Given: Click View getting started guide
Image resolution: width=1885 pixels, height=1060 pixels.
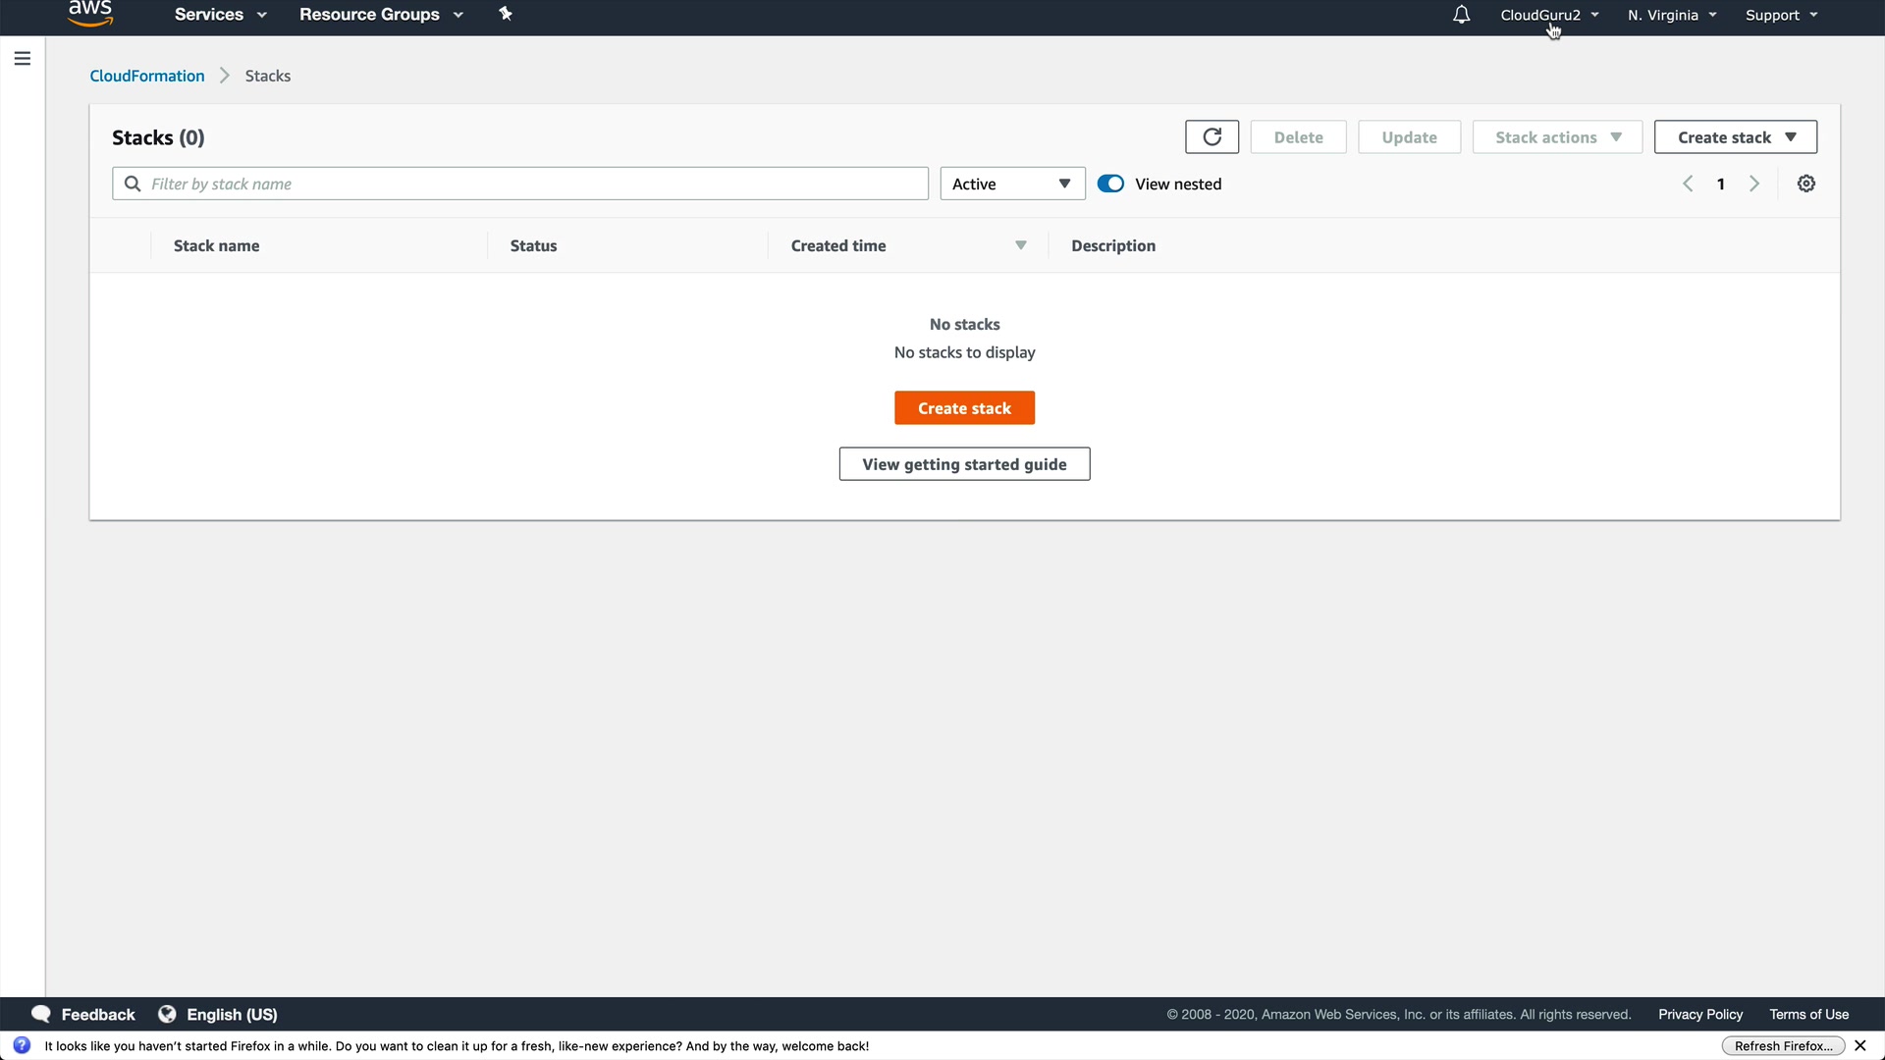Looking at the screenshot, I should point(964,464).
